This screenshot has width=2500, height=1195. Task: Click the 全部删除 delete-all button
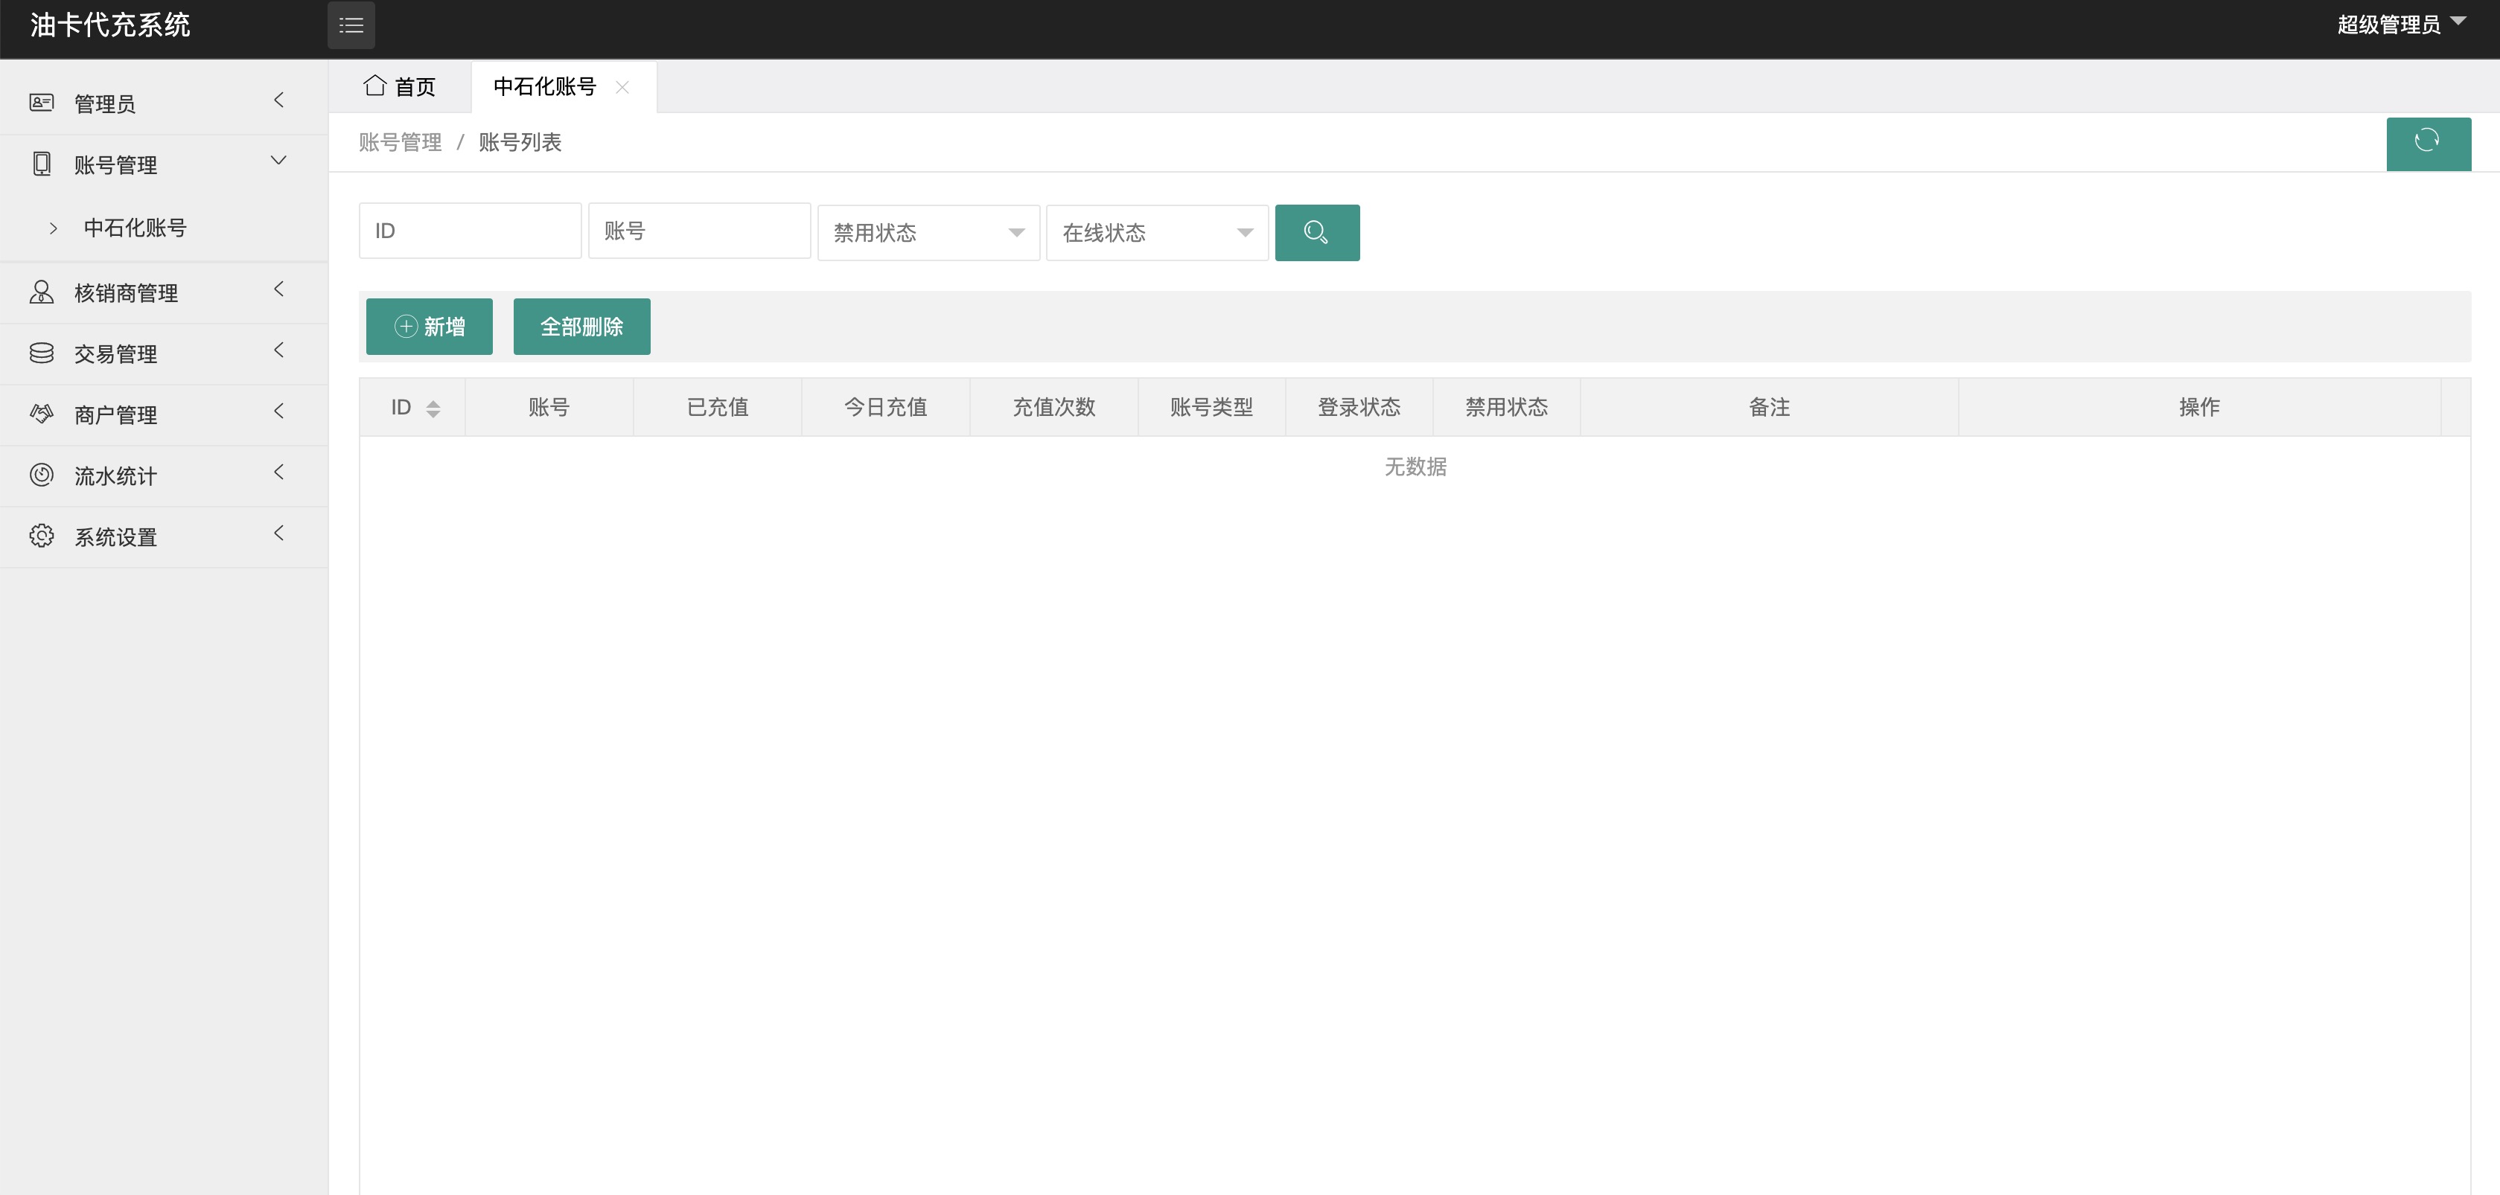pos(581,326)
